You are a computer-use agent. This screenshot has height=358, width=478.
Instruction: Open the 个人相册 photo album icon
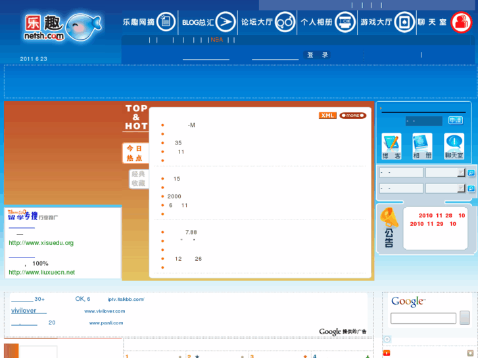(345, 22)
